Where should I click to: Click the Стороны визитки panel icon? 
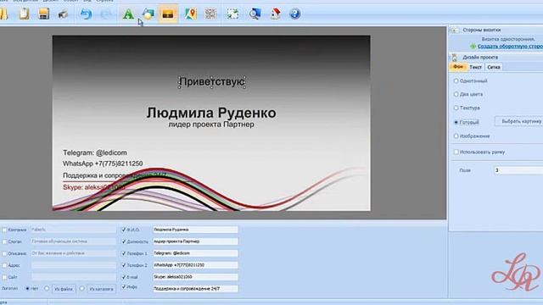[x=455, y=30]
